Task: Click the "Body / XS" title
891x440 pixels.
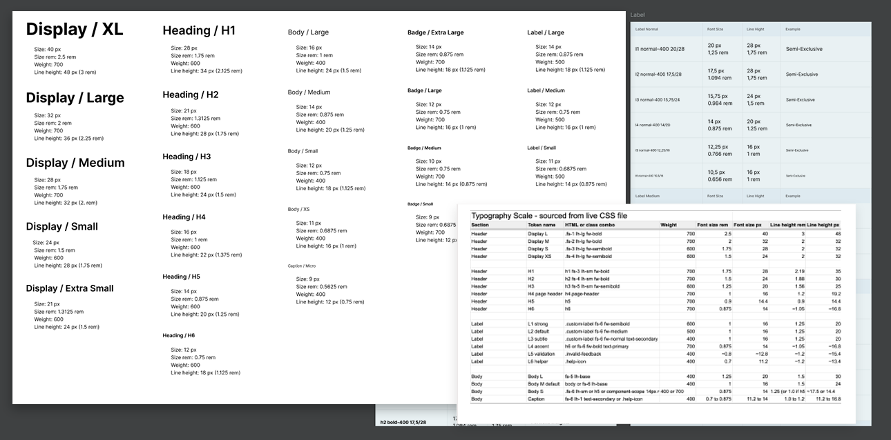Action: click(298, 209)
